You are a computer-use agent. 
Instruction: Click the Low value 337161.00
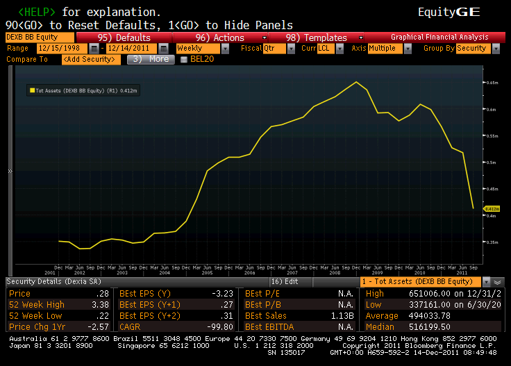click(x=430, y=305)
